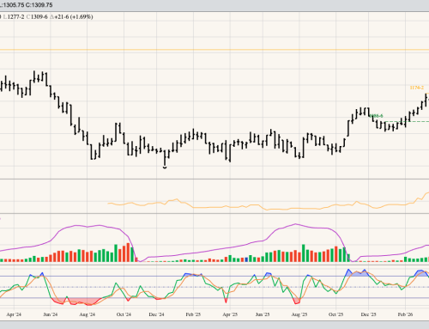Click the Feb '26 date label
The image size is (429, 329).
pos(406,314)
